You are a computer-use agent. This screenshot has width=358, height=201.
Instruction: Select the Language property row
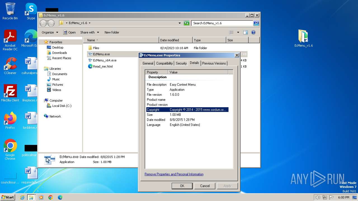(187, 125)
